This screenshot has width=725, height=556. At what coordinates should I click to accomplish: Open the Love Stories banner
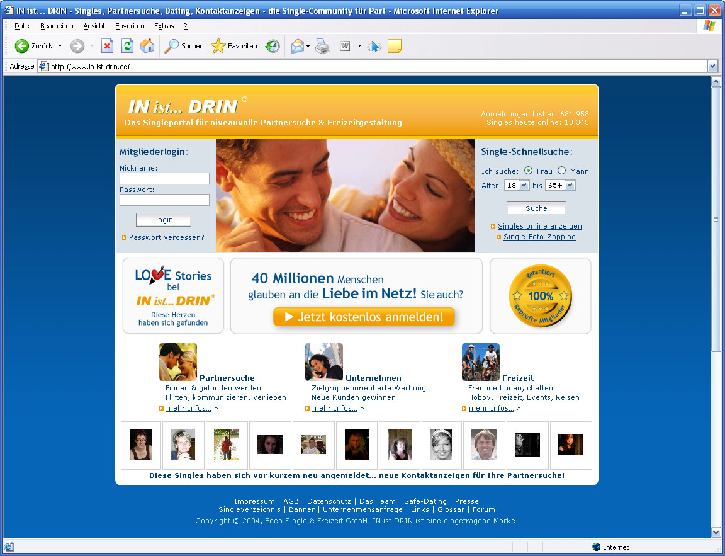(x=174, y=295)
